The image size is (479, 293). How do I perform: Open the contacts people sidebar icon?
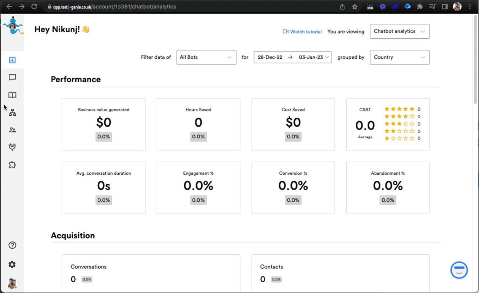[x=12, y=130]
